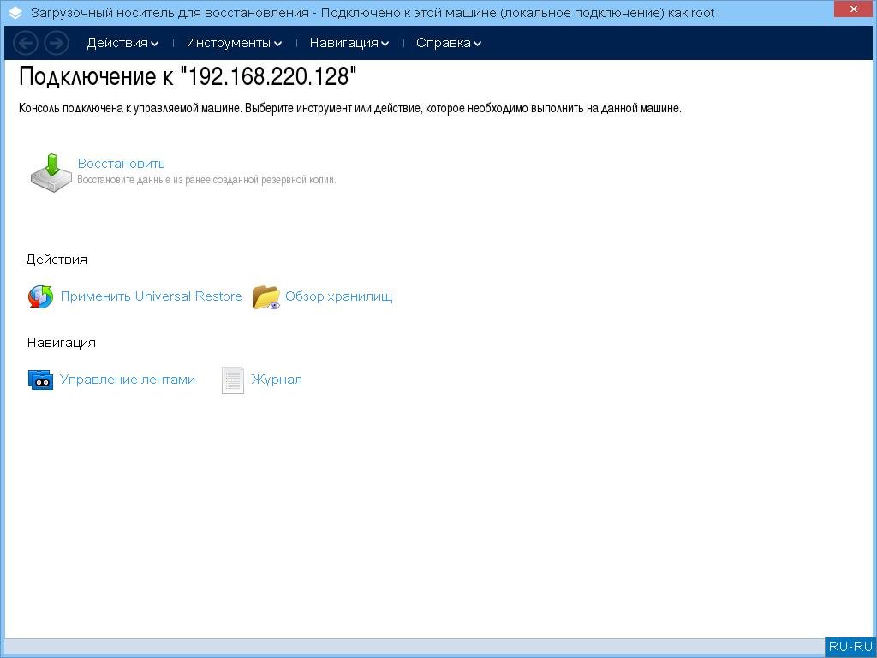Open the Навигация menu
Image resolution: width=877 pixels, height=658 pixels.
click(349, 43)
